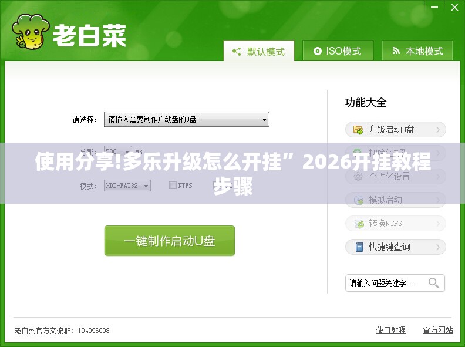
Task: Expand the arrow on 转换NTFS row
Action: tap(438, 223)
